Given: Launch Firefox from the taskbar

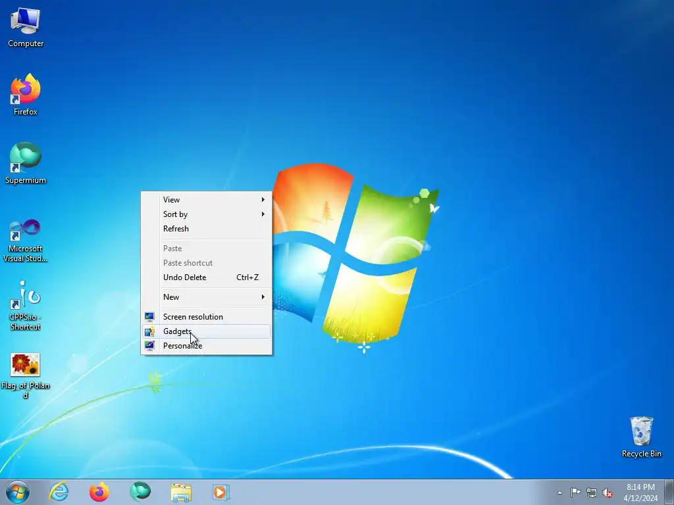Looking at the screenshot, I should [x=99, y=492].
